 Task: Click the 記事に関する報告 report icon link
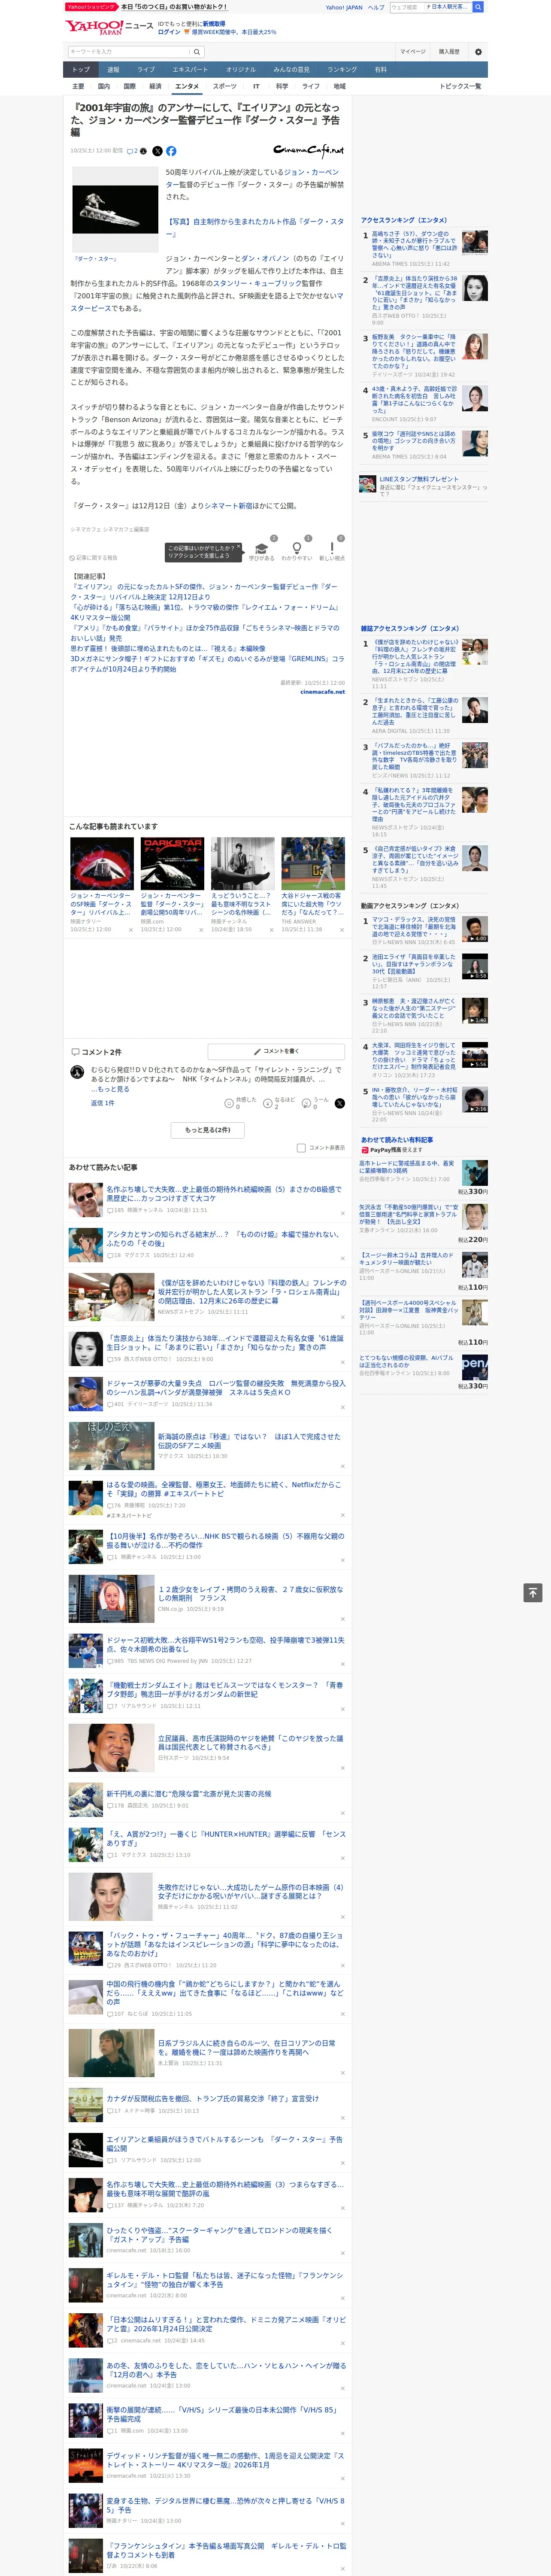click(x=93, y=558)
